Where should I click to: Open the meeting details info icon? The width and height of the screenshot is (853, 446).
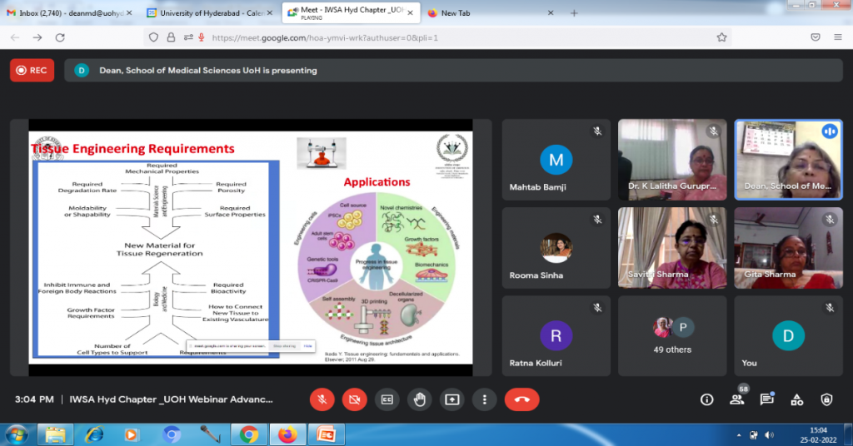click(x=706, y=399)
